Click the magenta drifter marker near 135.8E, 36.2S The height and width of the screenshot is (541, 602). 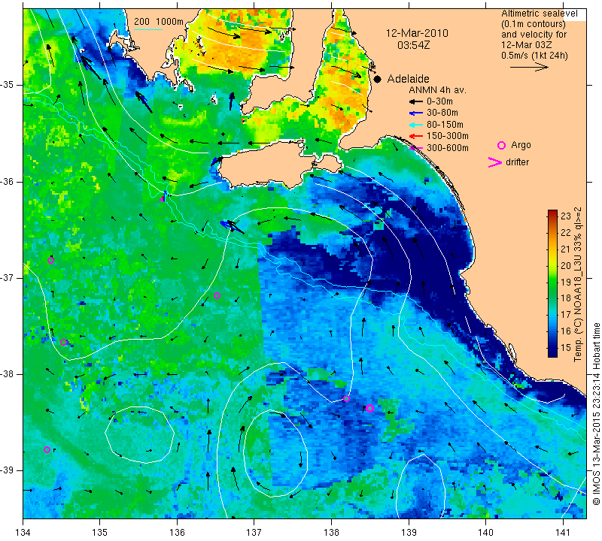(163, 198)
